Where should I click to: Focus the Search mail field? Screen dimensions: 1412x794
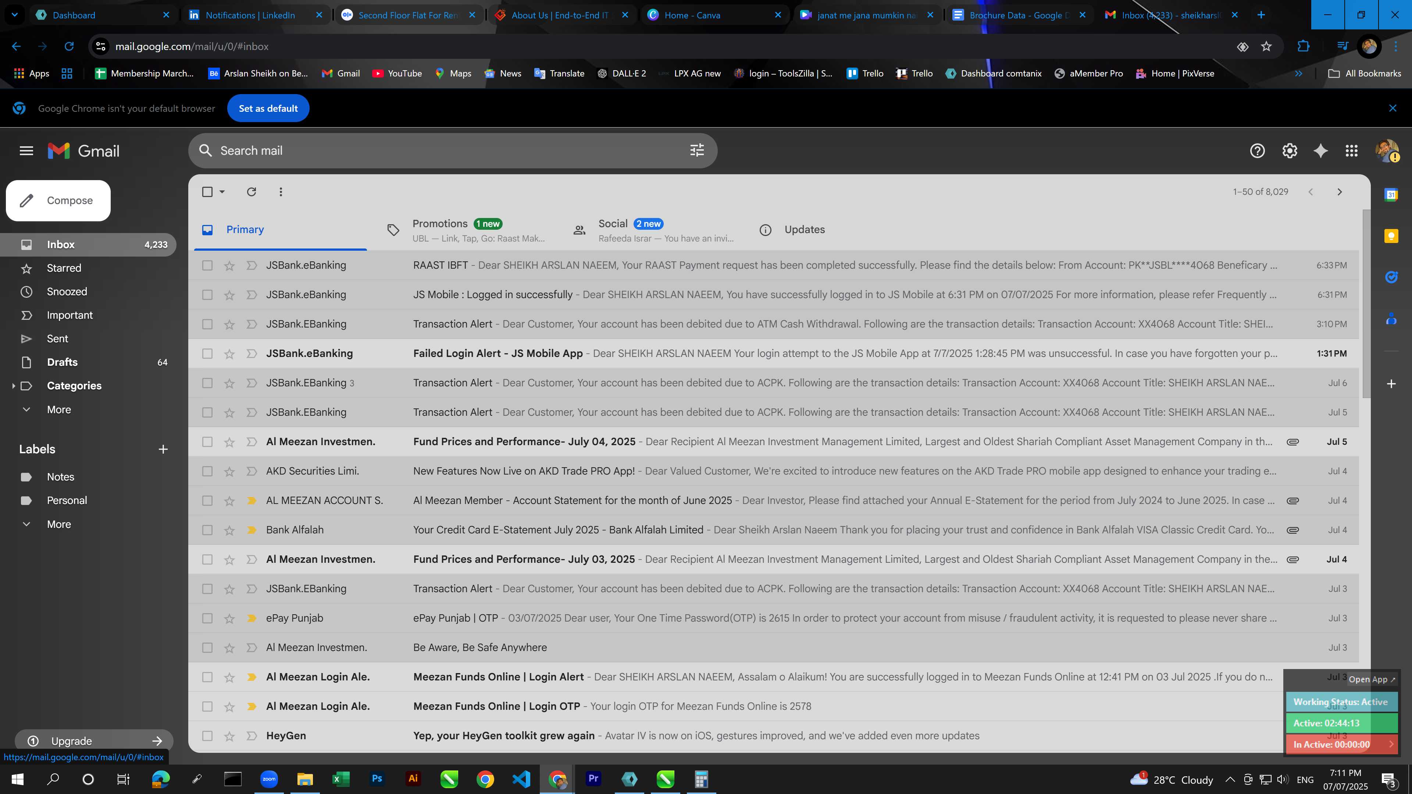tap(453, 151)
